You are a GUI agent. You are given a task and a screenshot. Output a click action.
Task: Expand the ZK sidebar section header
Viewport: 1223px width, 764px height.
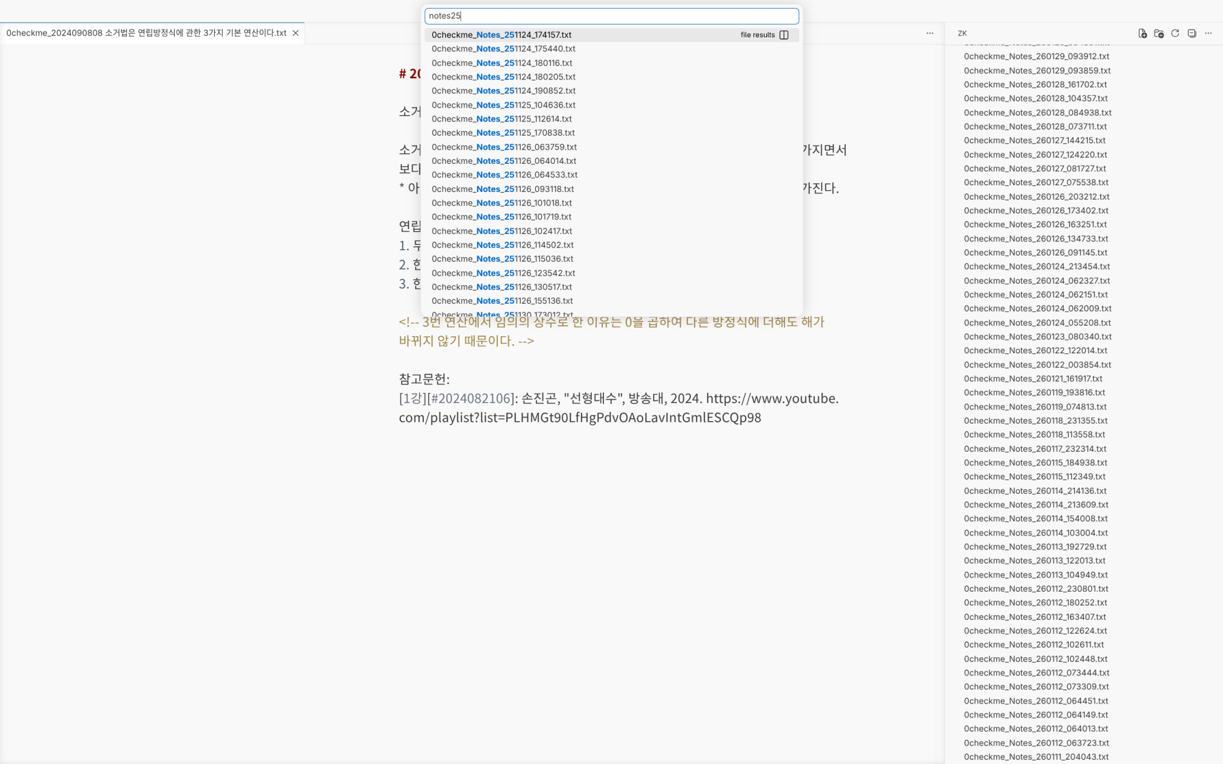[x=963, y=34]
